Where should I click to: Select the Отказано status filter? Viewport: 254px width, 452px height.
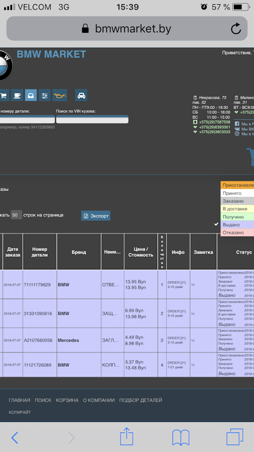click(237, 232)
